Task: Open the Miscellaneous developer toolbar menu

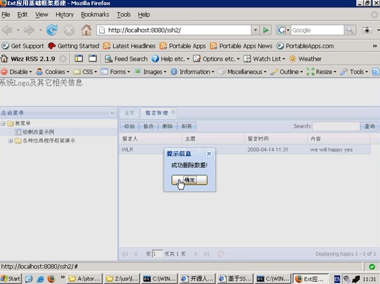Action: tap(242, 72)
